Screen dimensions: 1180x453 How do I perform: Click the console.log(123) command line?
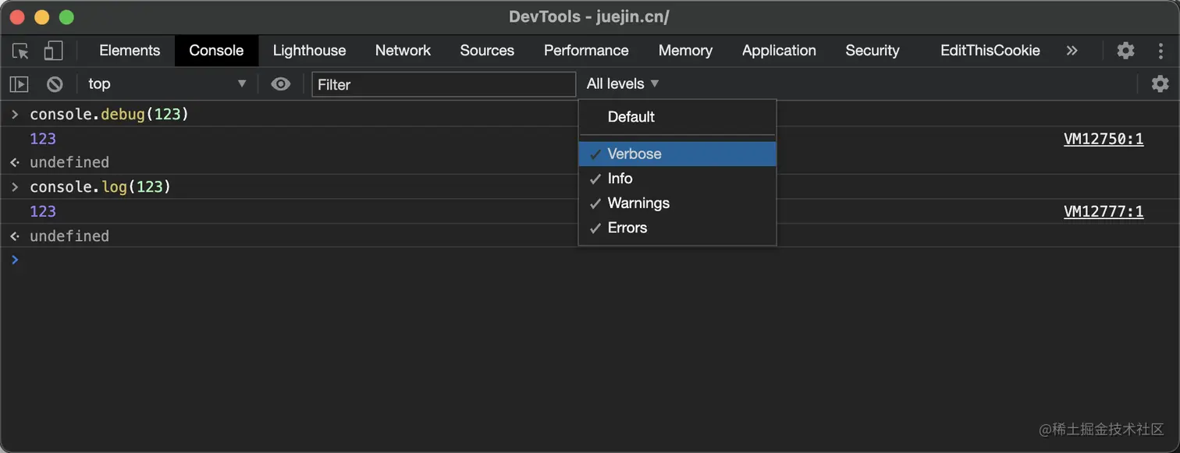[x=100, y=187]
